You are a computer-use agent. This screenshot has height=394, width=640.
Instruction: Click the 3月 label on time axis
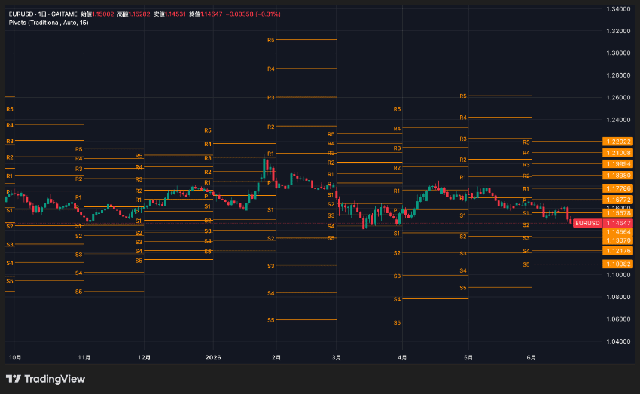337,357
